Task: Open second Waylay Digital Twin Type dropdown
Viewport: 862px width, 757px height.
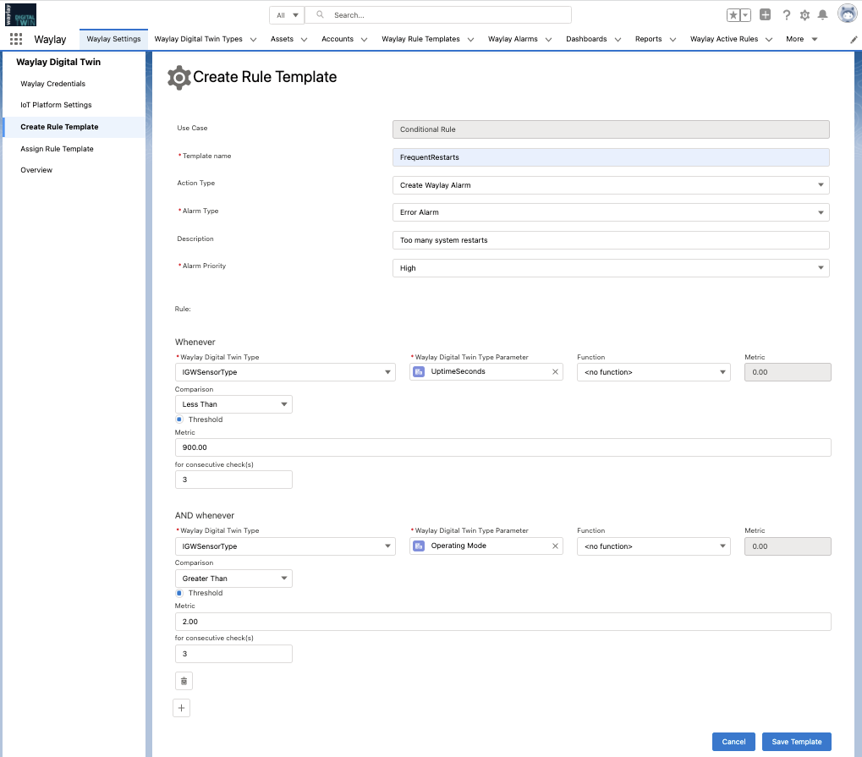Action: pyautogui.click(x=285, y=546)
